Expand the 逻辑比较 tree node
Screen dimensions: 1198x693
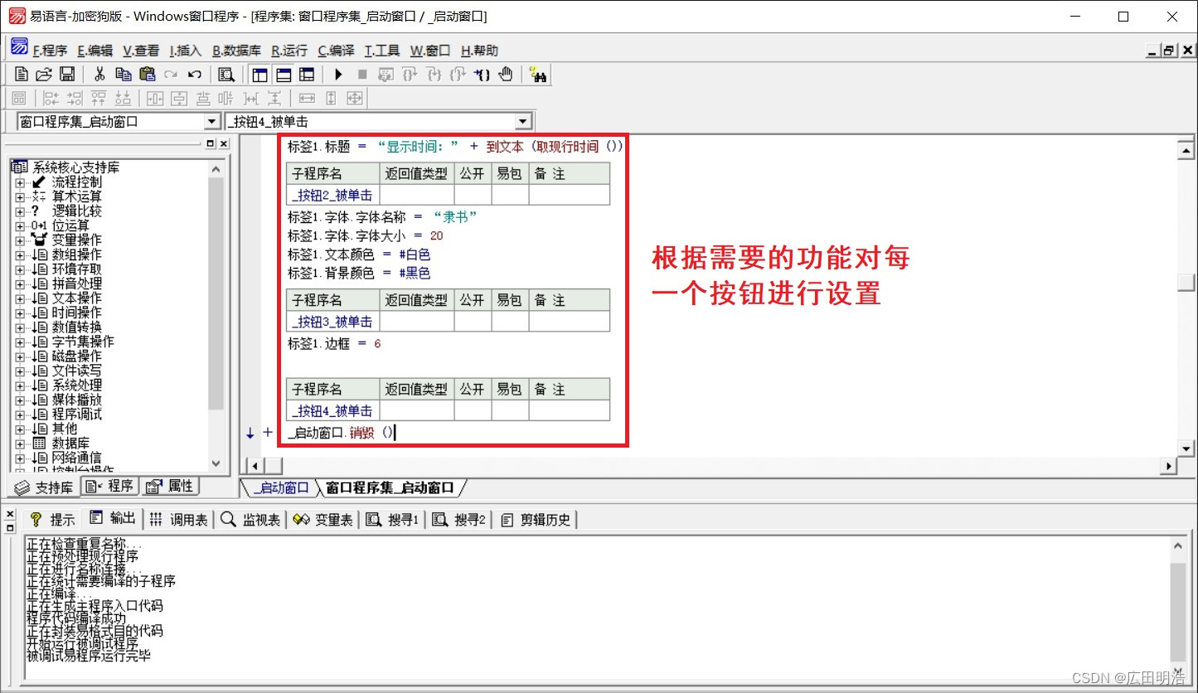[20, 211]
